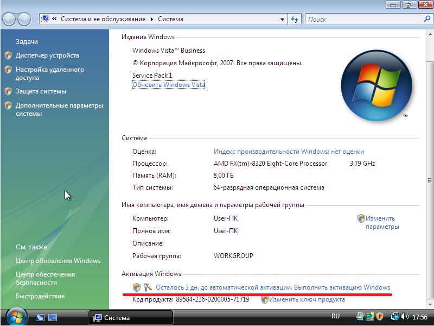Click shield icon beside Изменить ключ продукта
The height and width of the screenshot is (326, 434).
coord(265,299)
